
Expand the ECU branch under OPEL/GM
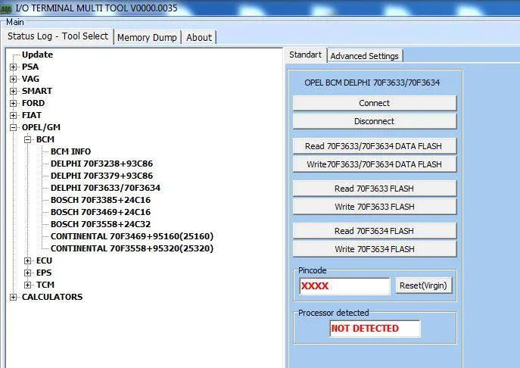pos(28,260)
